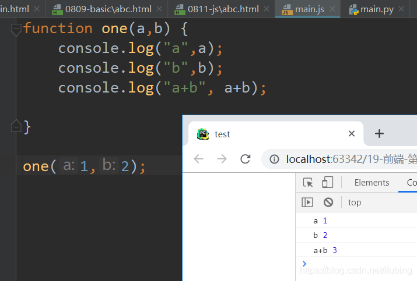The width and height of the screenshot is (417, 281).
Task: Click the console output row a 1
Action: coord(356,220)
